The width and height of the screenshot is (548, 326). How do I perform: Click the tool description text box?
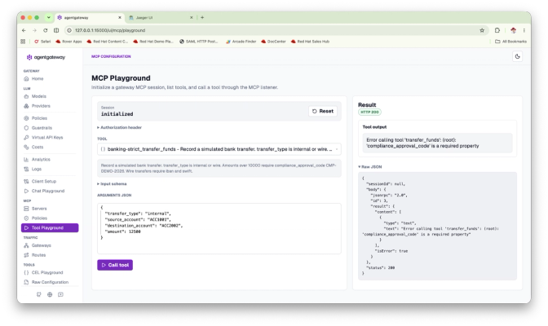(x=219, y=168)
